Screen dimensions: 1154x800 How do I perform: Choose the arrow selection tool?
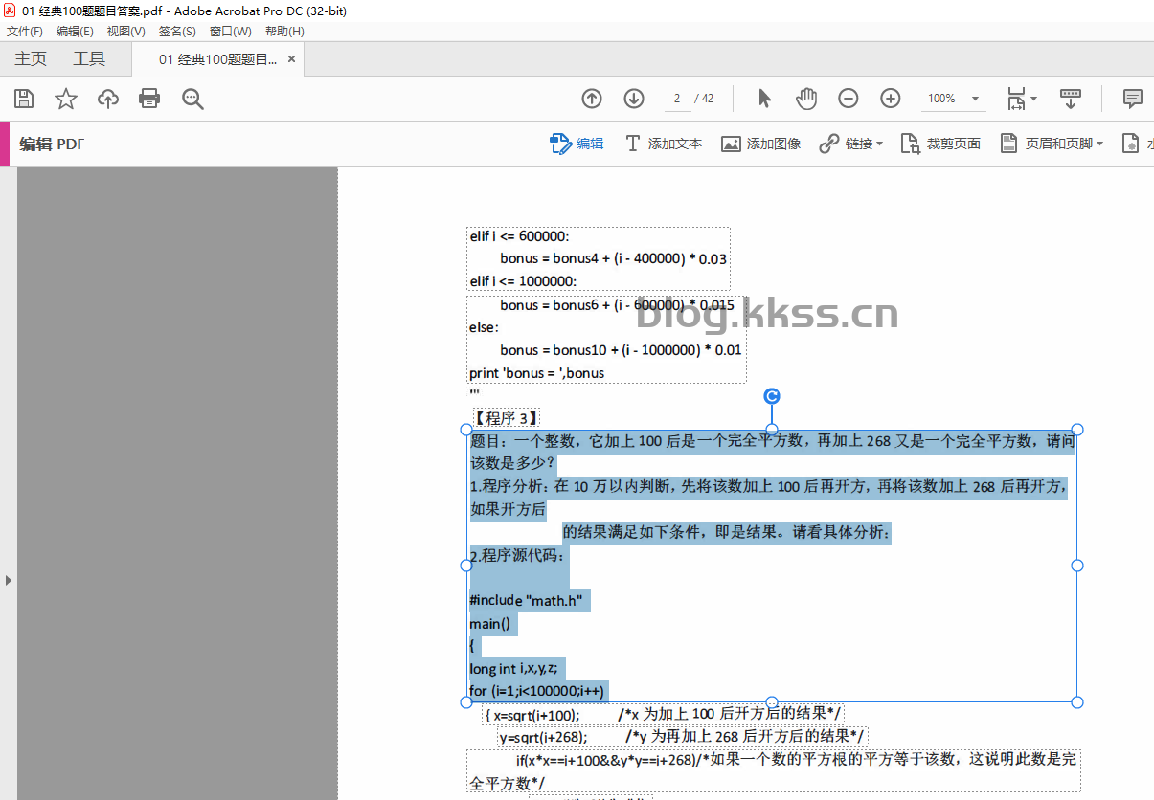coord(764,99)
